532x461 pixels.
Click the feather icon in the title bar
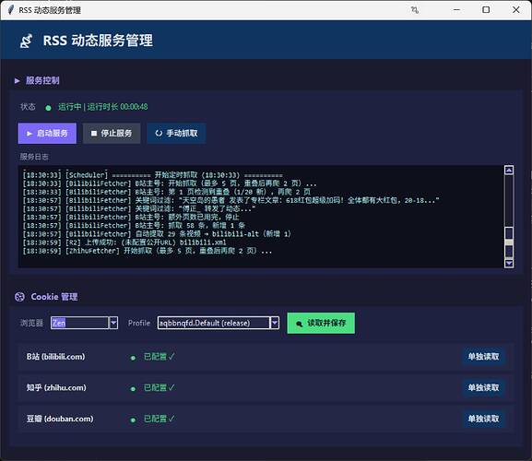tap(11, 10)
